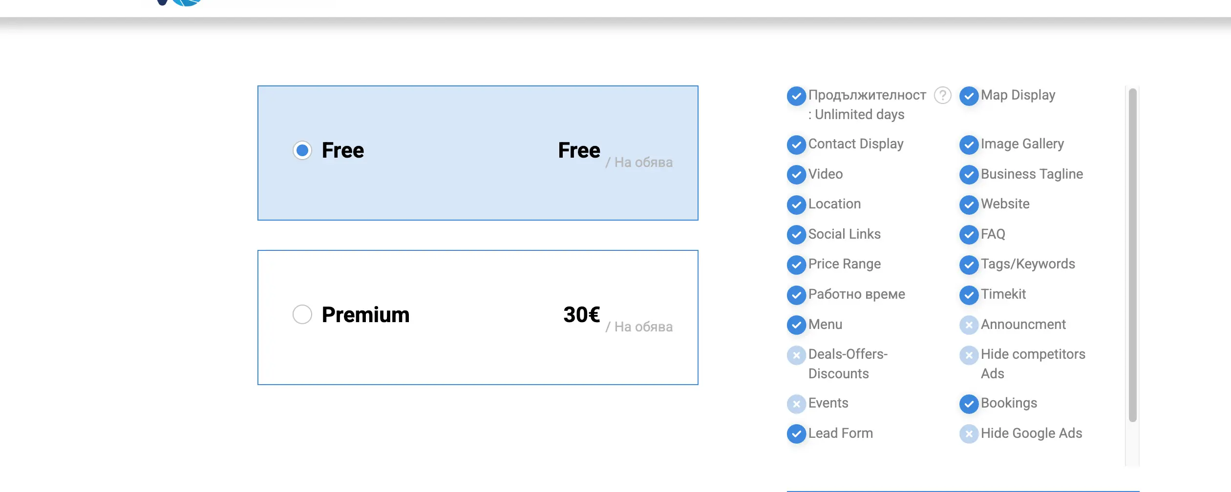This screenshot has width=1231, height=492.
Task: Click the help question mark icon
Action: tap(942, 95)
